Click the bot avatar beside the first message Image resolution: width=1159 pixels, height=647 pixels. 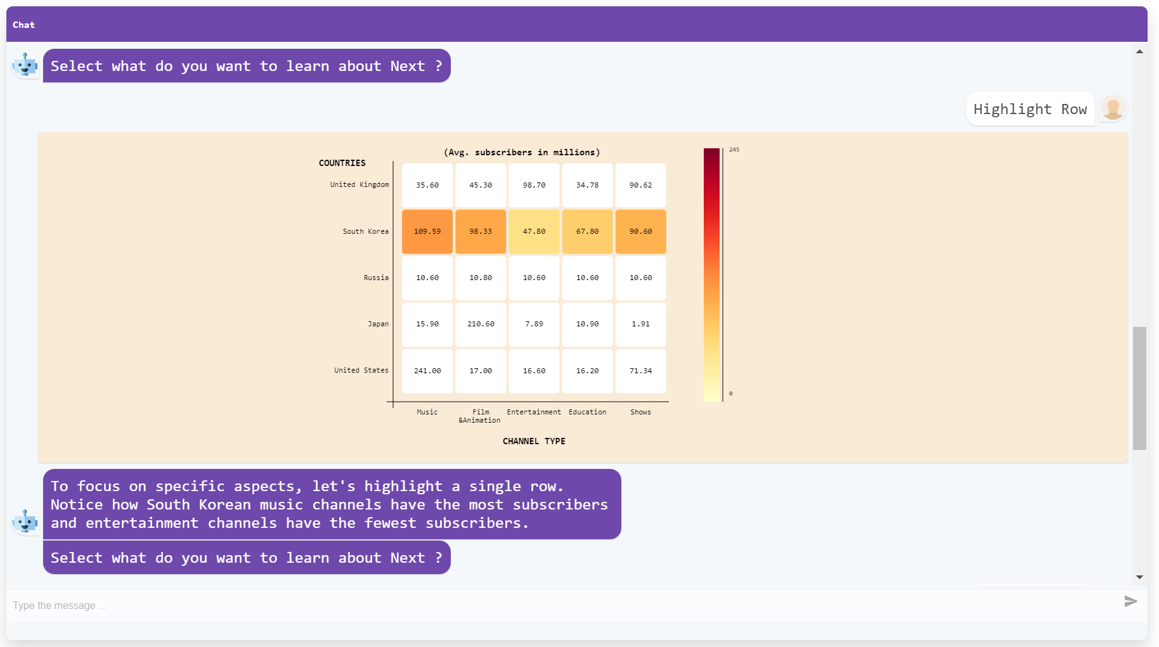tap(25, 65)
